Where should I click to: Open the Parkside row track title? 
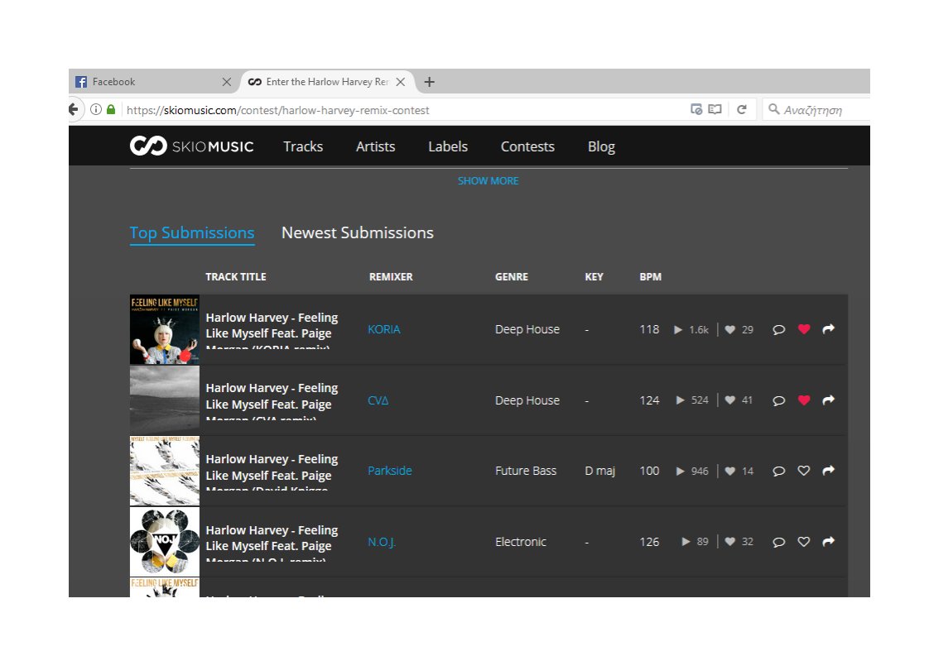point(272,472)
